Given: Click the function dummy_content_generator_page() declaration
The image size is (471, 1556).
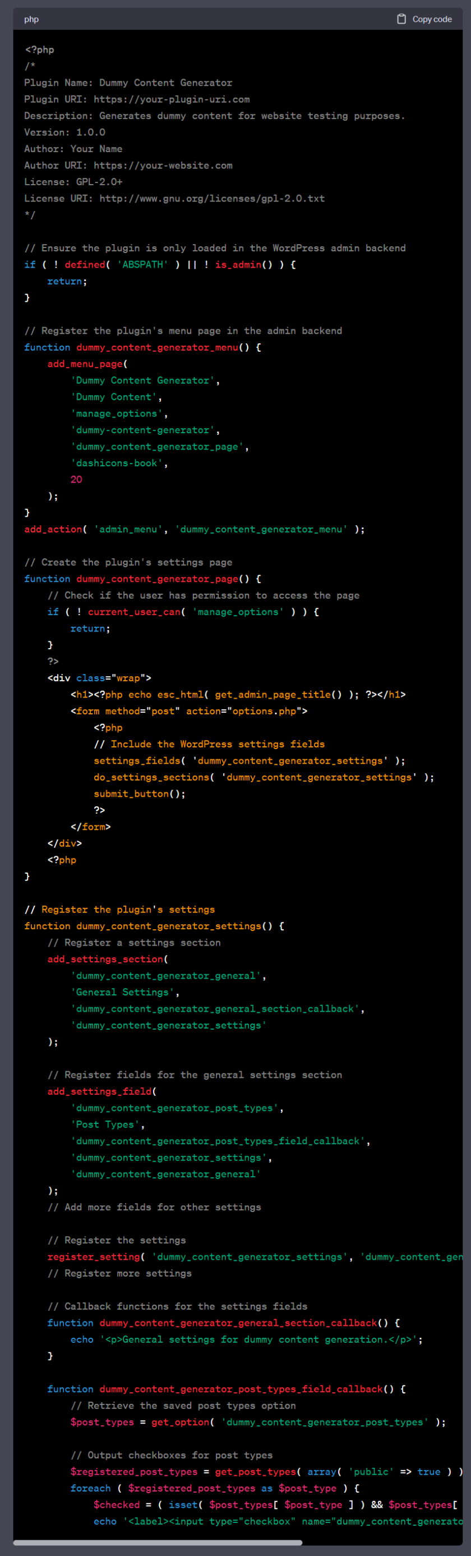Looking at the screenshot, I should coord(142,579).
